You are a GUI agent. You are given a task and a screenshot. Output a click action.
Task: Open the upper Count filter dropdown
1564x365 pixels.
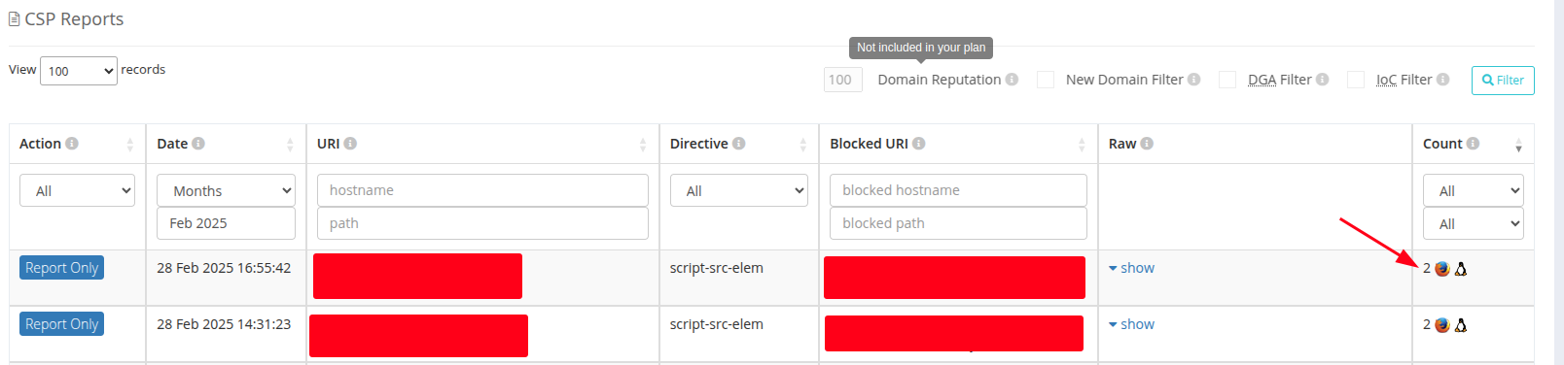click(1474, 190)
